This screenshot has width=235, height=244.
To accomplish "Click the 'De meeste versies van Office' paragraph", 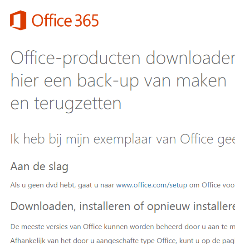I will point(123,227).
